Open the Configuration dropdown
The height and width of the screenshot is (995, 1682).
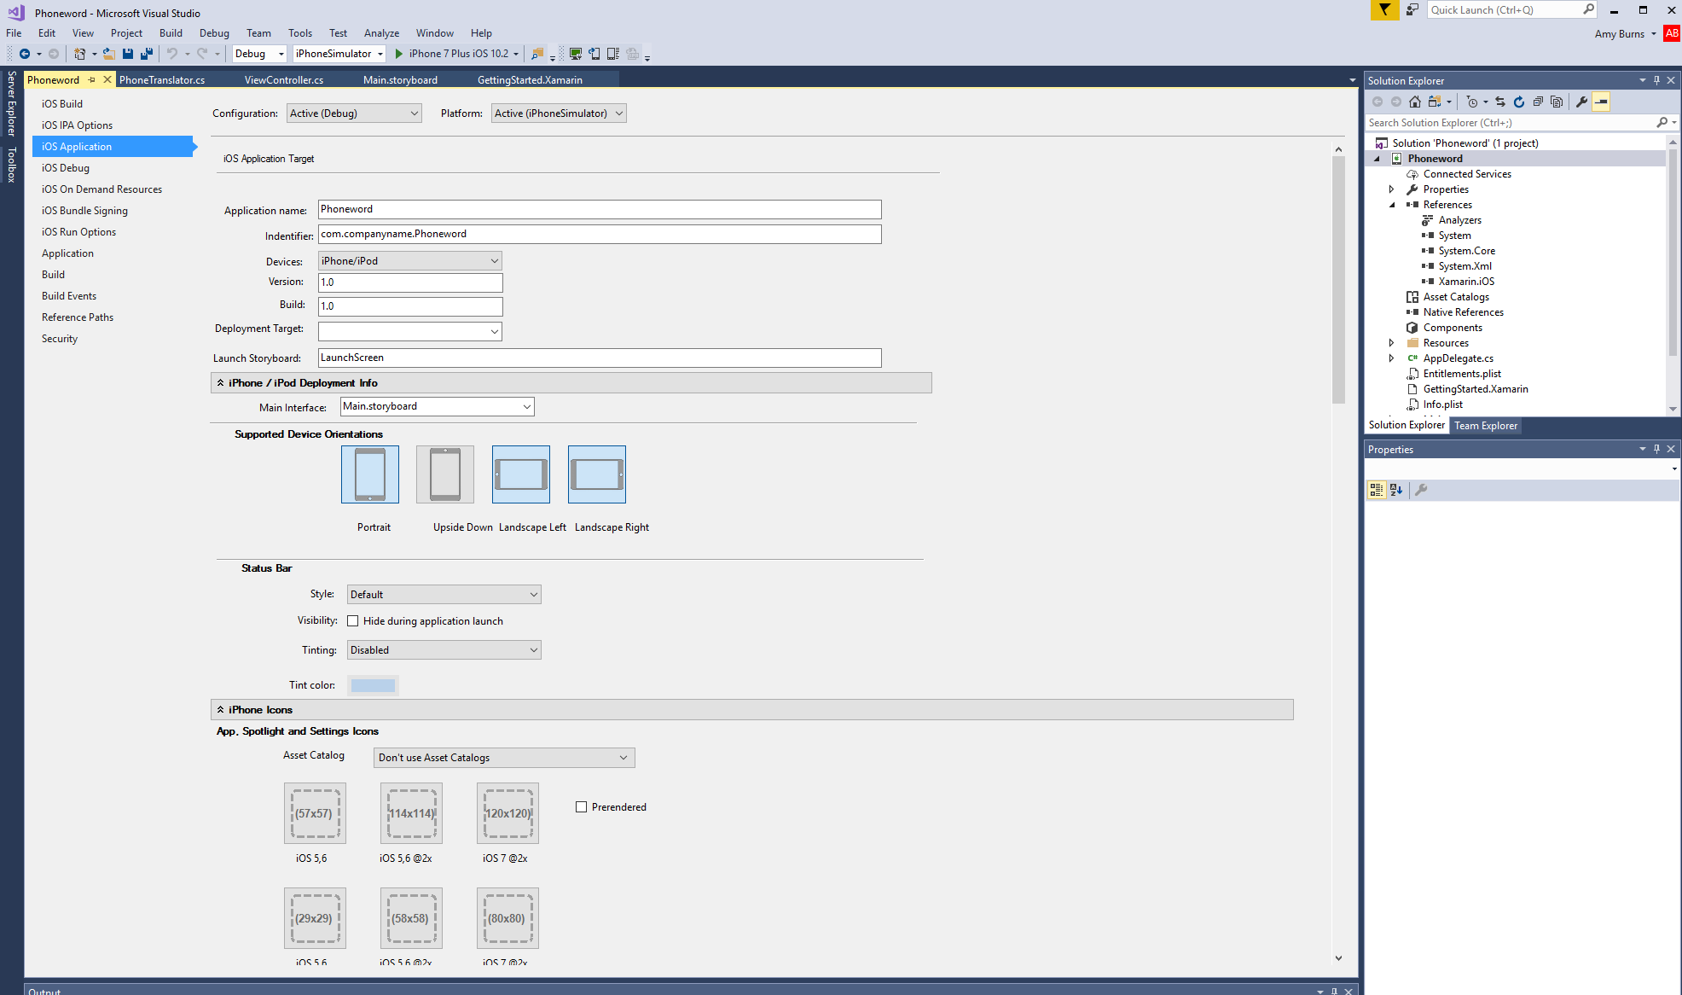coord(354,113)
